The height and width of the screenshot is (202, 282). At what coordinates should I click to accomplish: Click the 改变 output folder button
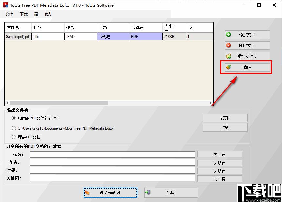pyautogui.click(x=225, y=127)
